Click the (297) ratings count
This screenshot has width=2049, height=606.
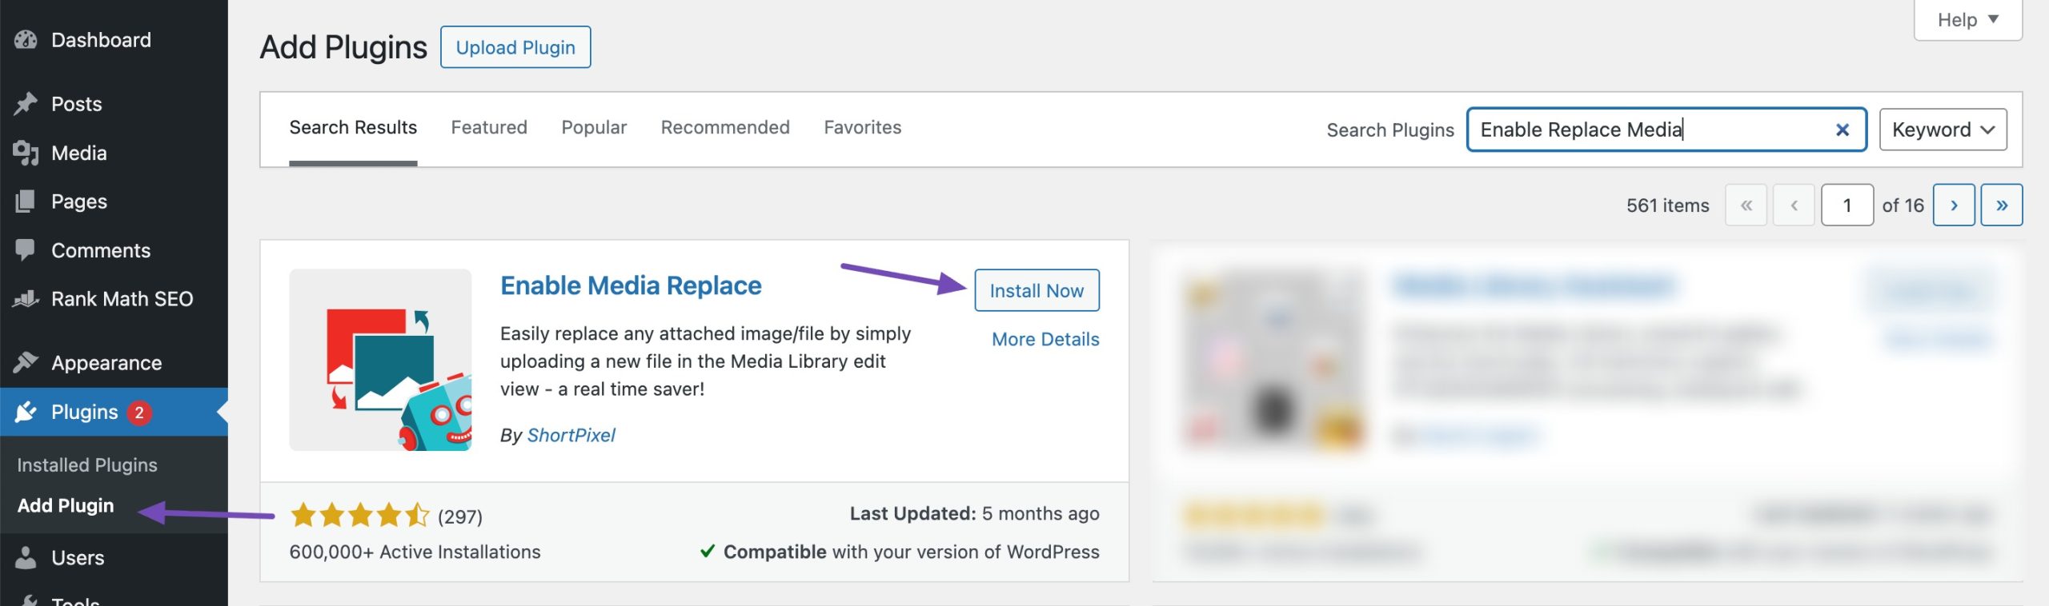[460, 516]
